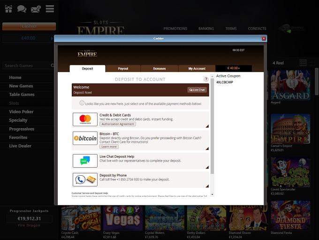The height and width of the screenshot is (240, 319).
Task: Open Progressives in sidebar
Action: click(22, 129)
